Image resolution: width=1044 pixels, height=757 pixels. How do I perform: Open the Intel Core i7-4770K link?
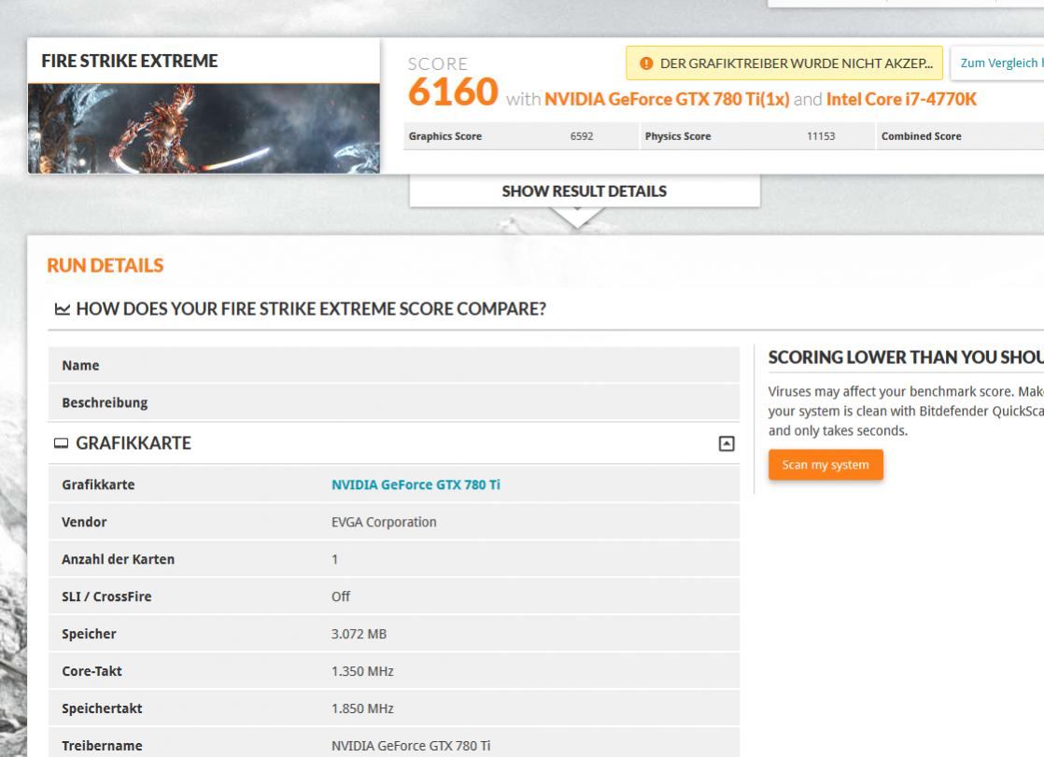pos(901,99)
